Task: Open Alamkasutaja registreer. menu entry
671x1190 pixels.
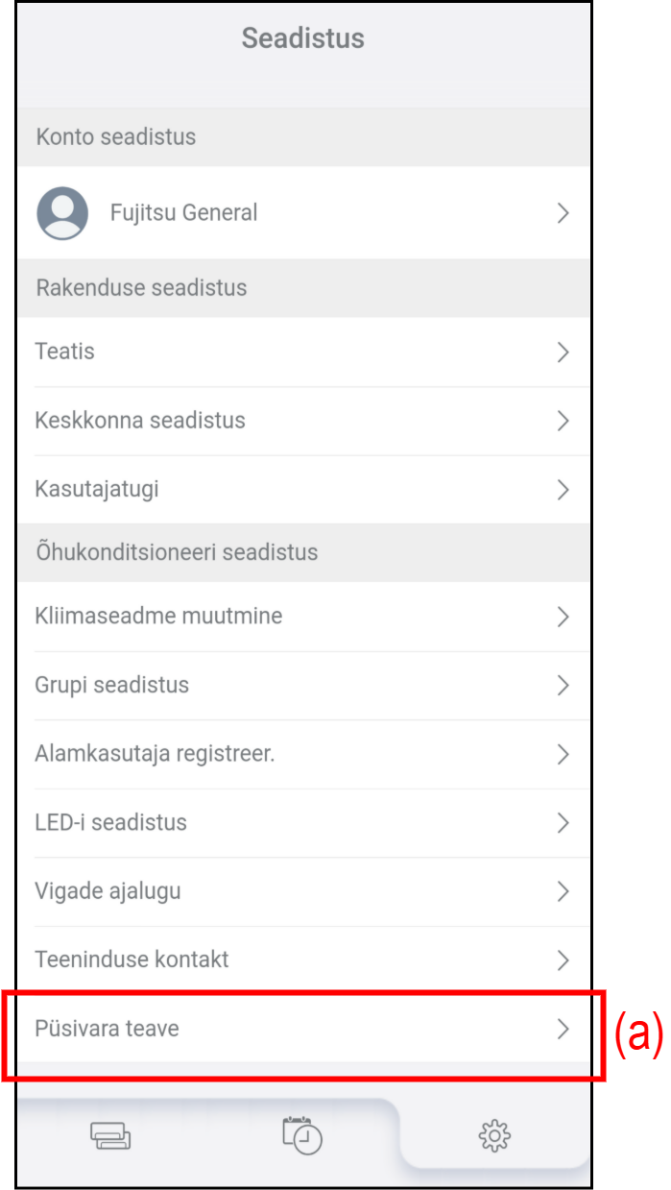Action: (x=155, y=754)
